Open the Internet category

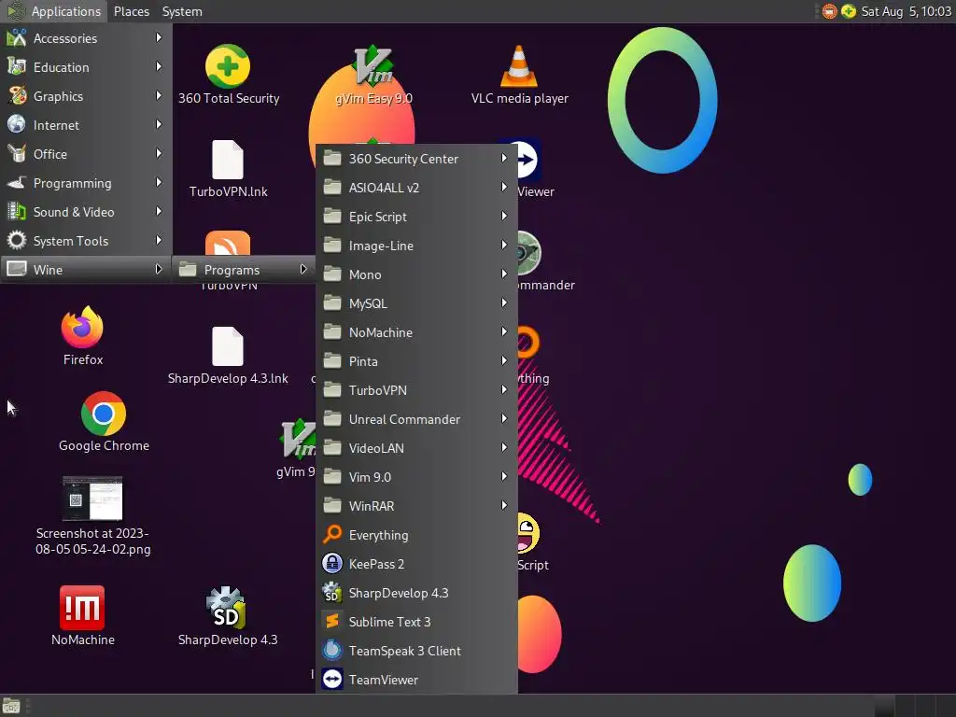pyautogui.click(x=86, y=125)
